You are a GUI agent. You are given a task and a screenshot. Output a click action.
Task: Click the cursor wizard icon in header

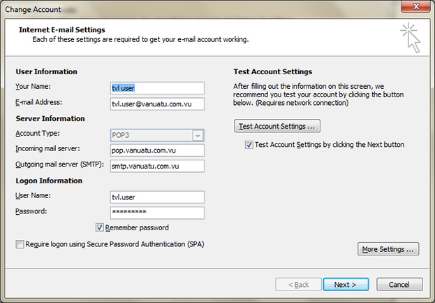(411, 38)
